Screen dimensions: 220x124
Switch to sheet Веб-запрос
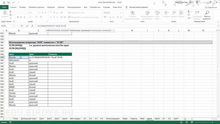[75, 118]
